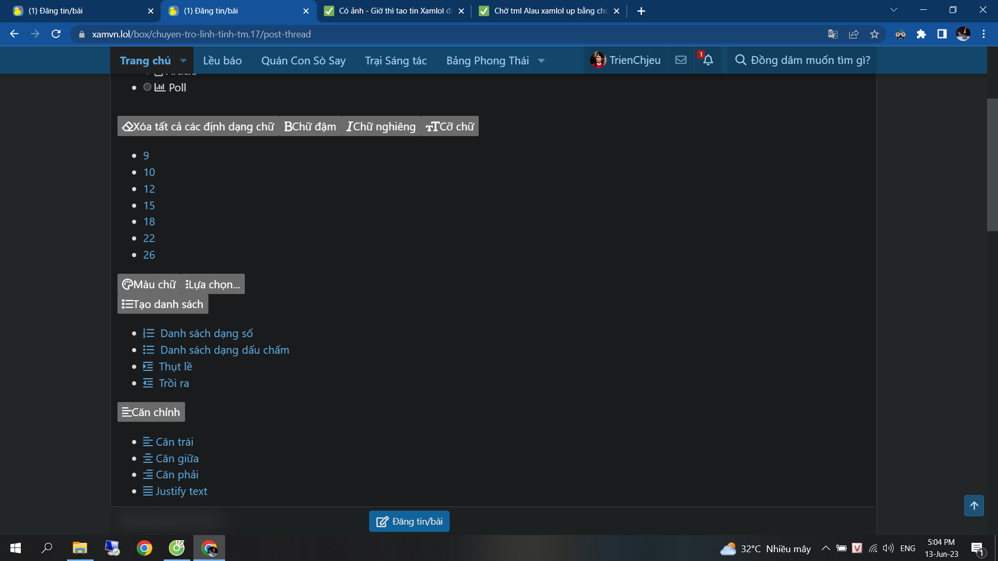Toggle Chữ đậm bold formatting
998x561 pixels.
point(310,126)
